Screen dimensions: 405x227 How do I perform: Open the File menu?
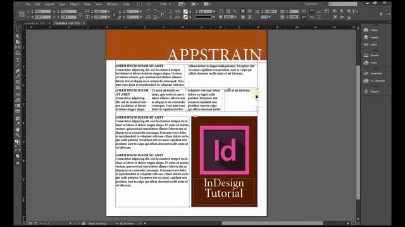pos(28,4)
